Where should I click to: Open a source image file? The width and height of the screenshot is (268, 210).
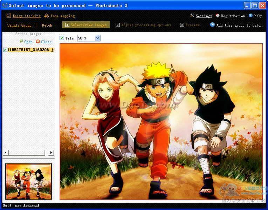pyautogui.click(x=28, y=42)
